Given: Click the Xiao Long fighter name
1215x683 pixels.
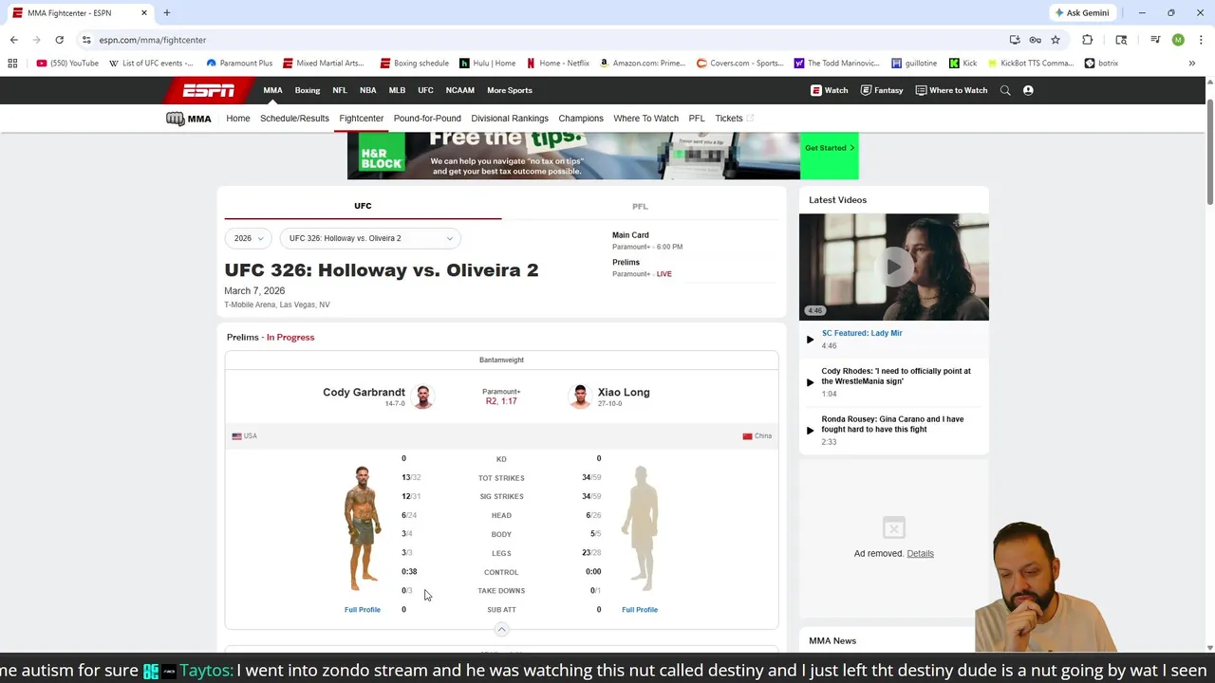Looking at the screenshot, I should [x=624, y=393].
